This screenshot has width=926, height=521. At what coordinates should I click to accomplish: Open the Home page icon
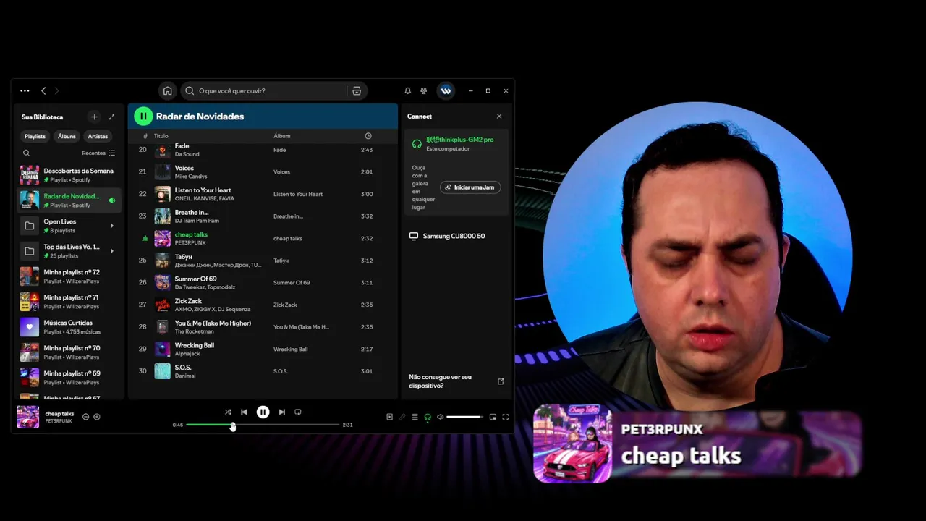pos(168,91)
